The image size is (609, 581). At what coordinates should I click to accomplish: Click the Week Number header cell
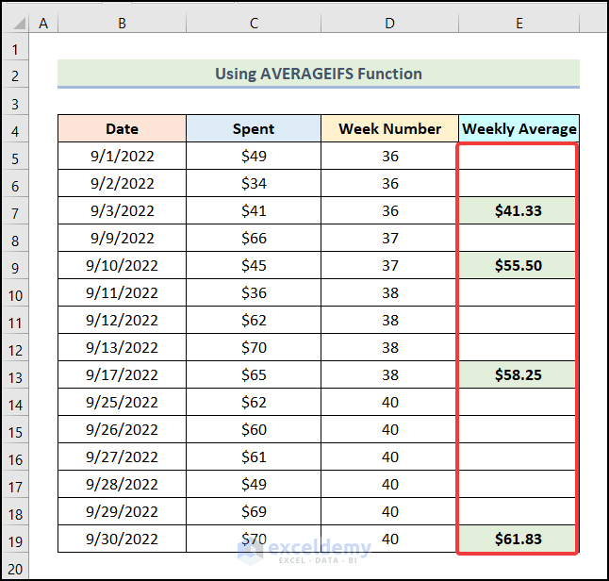click(389, 128)
